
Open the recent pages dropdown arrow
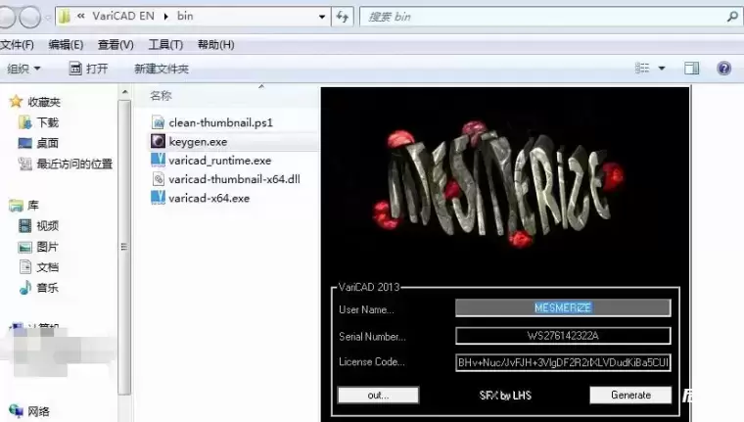(x=48, y=18)
